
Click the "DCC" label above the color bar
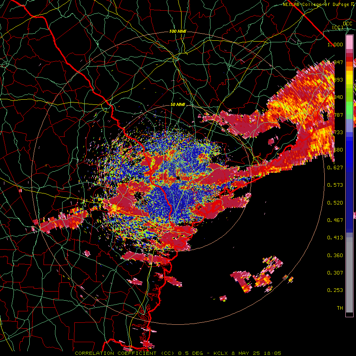[x=348, y=24]
